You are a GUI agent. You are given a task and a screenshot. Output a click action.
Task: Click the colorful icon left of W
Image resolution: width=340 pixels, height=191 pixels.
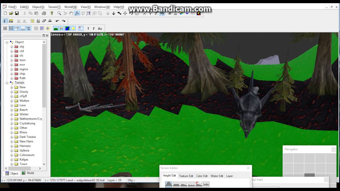pos(182,13)
